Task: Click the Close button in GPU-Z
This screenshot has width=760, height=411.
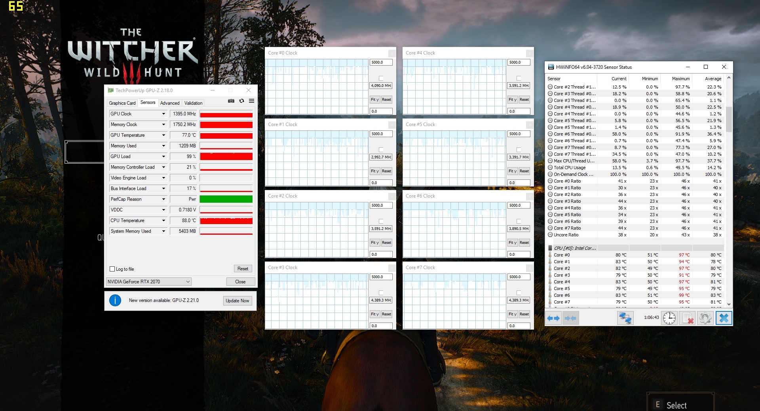Action: [240, 282]
